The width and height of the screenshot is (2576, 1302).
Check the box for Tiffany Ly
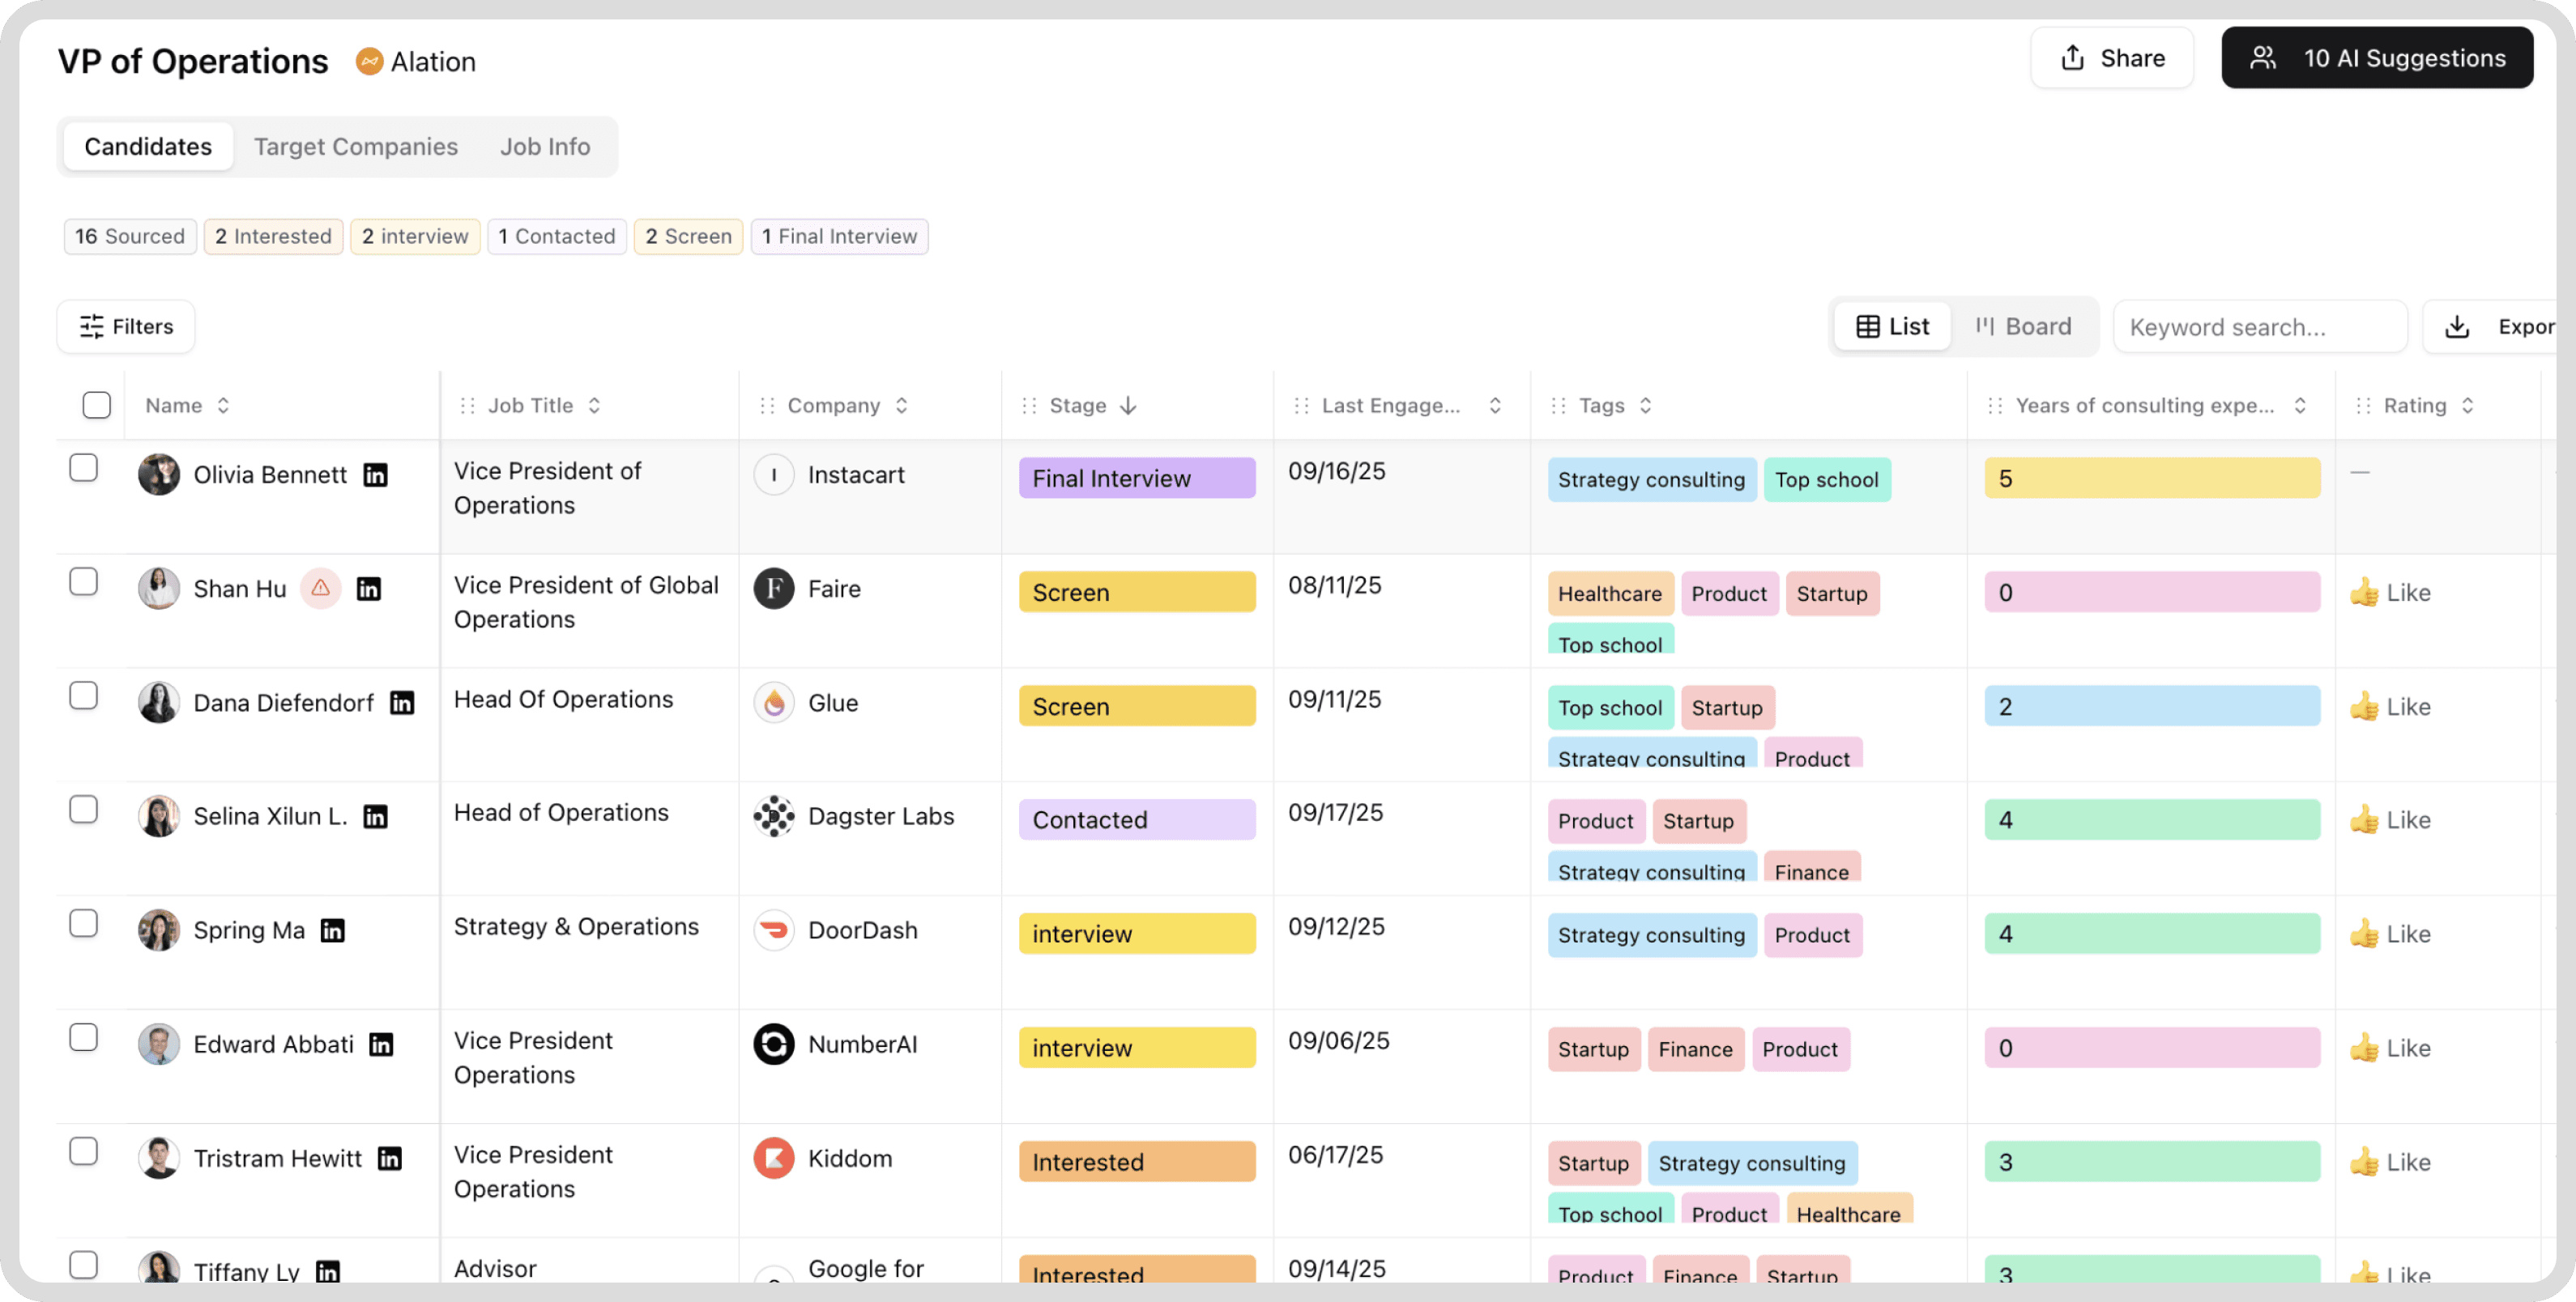84,1265
